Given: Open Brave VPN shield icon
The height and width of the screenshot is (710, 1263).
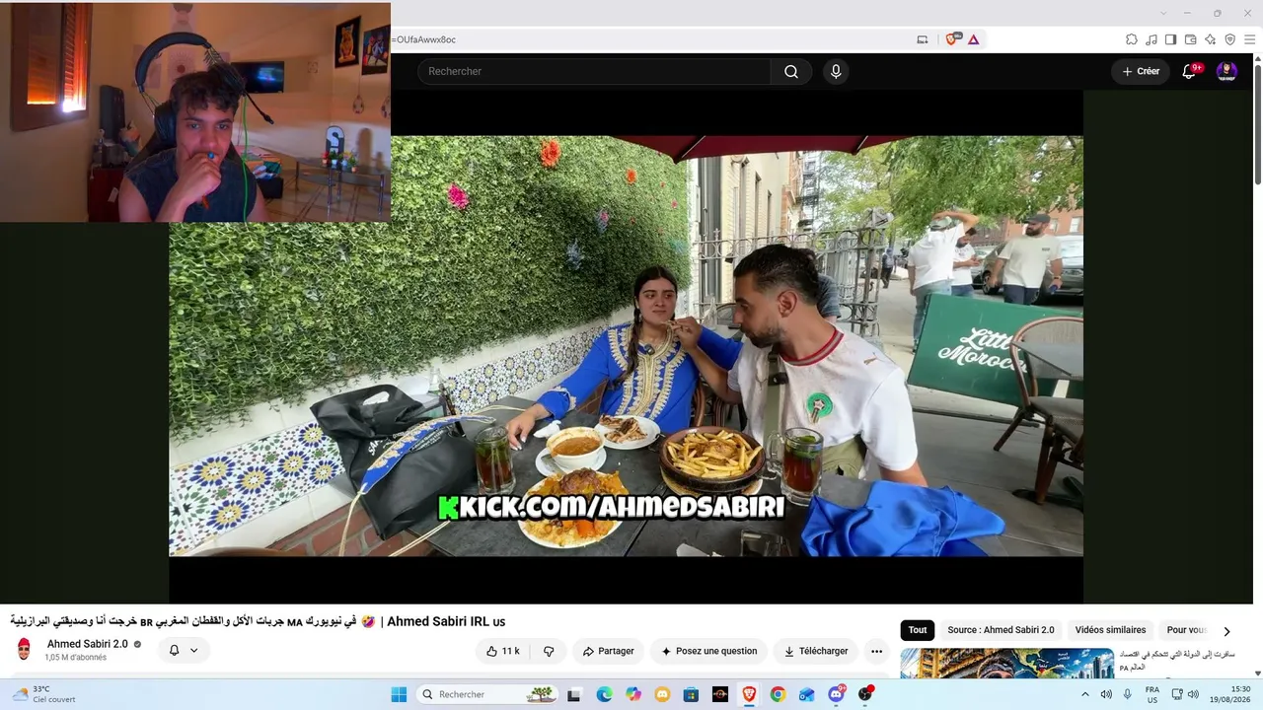Looking at the screenshot, I should click(x=1229, y=39).
